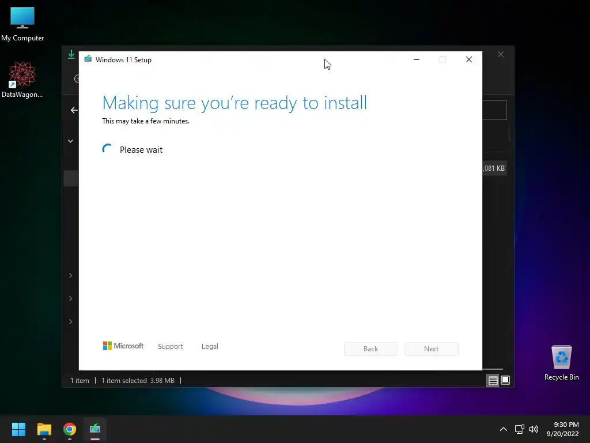The width and height of the screenshot is (590, 443).
Task: Minimize the Windows 11 Setup window
Action: pyautogui.click(x=416, y=59)
